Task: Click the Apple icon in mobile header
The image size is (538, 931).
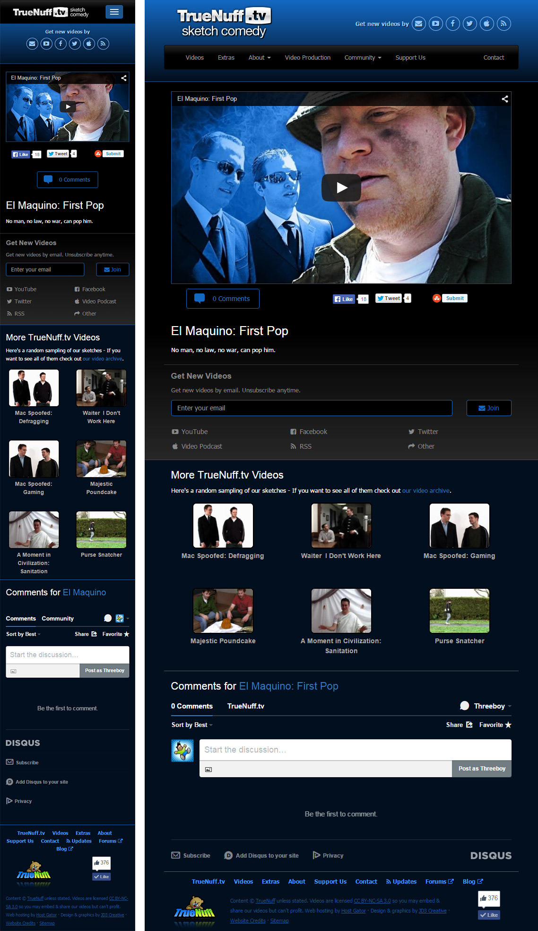Action: 89,44
